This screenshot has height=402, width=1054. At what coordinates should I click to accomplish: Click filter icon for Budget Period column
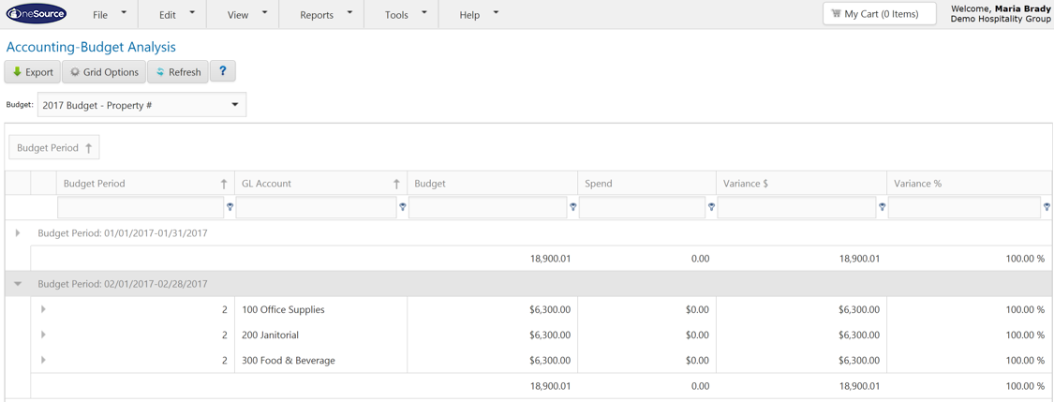pyautogui.click(x=230, y=207)
